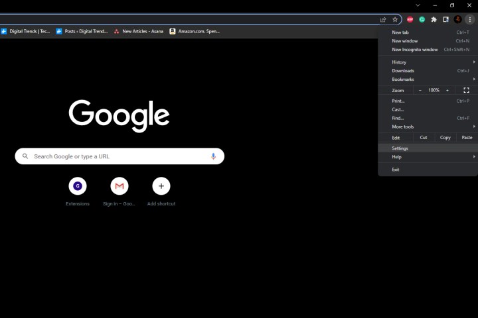Screen dimensions: 478x318
Task: Open Posts ‹ Digital Trend... bookmark
Action: tap(82, 31)
